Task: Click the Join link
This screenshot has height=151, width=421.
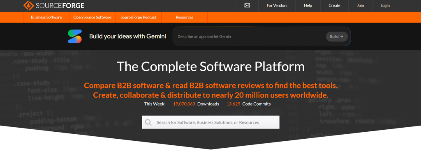Action: [360, 6]
